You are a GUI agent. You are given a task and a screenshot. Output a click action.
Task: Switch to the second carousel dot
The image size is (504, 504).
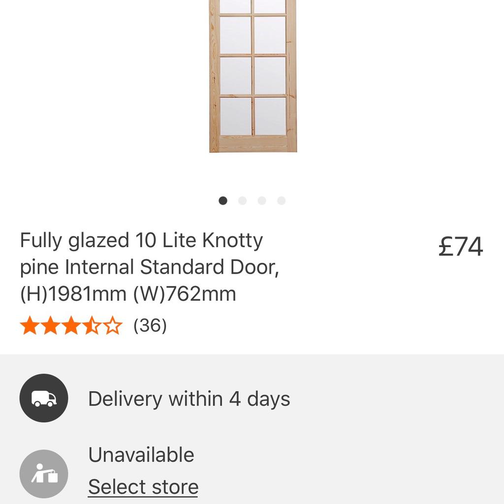[x=243, y=201]
